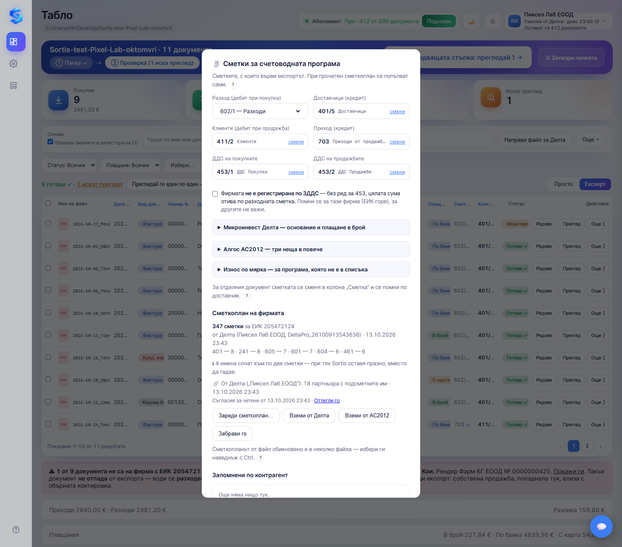This screenshot has height=547, width=622.
Task: Click the refresh icon next to 23:43
Action: [597, 21]
